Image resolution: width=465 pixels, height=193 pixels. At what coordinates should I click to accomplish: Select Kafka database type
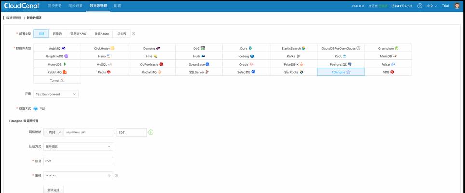tap(294, 56)
